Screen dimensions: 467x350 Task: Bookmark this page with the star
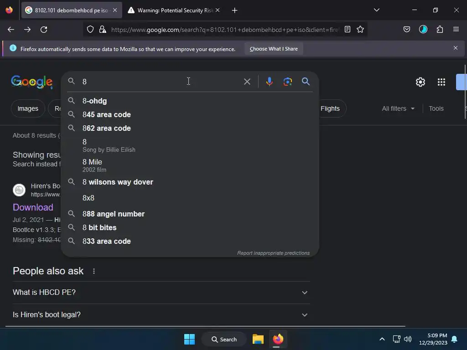(x=360, y=29)
